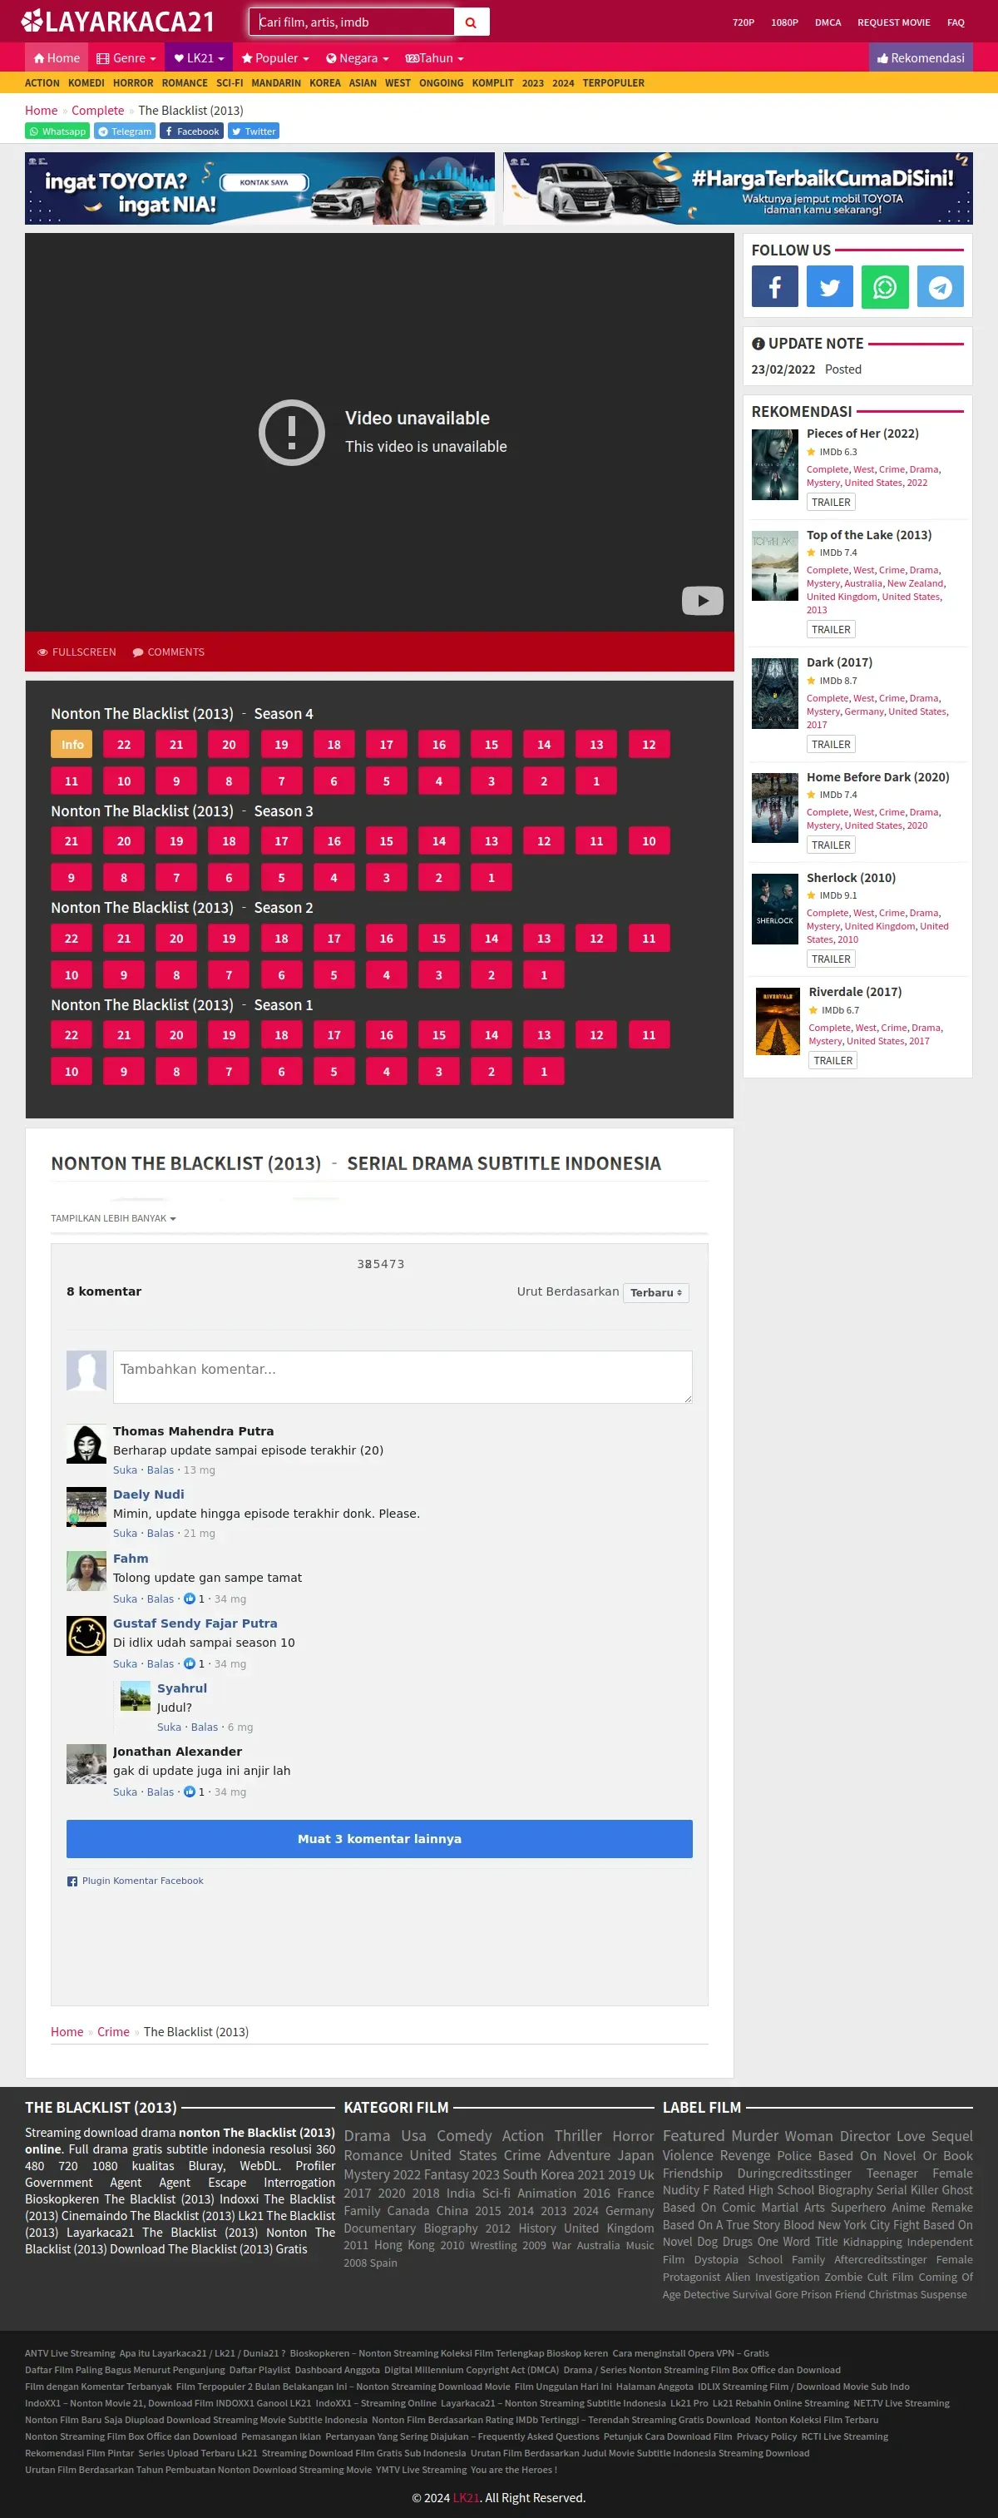Expand the Tahun dropdown
This screenshot has height=2518, width=998.
pos(435,57)
